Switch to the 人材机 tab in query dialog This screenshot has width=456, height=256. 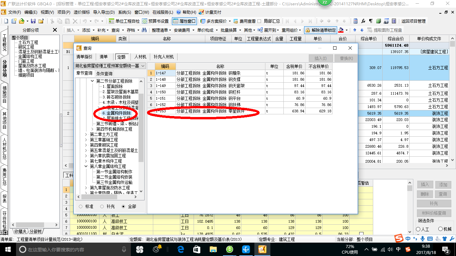coord(140,57)
